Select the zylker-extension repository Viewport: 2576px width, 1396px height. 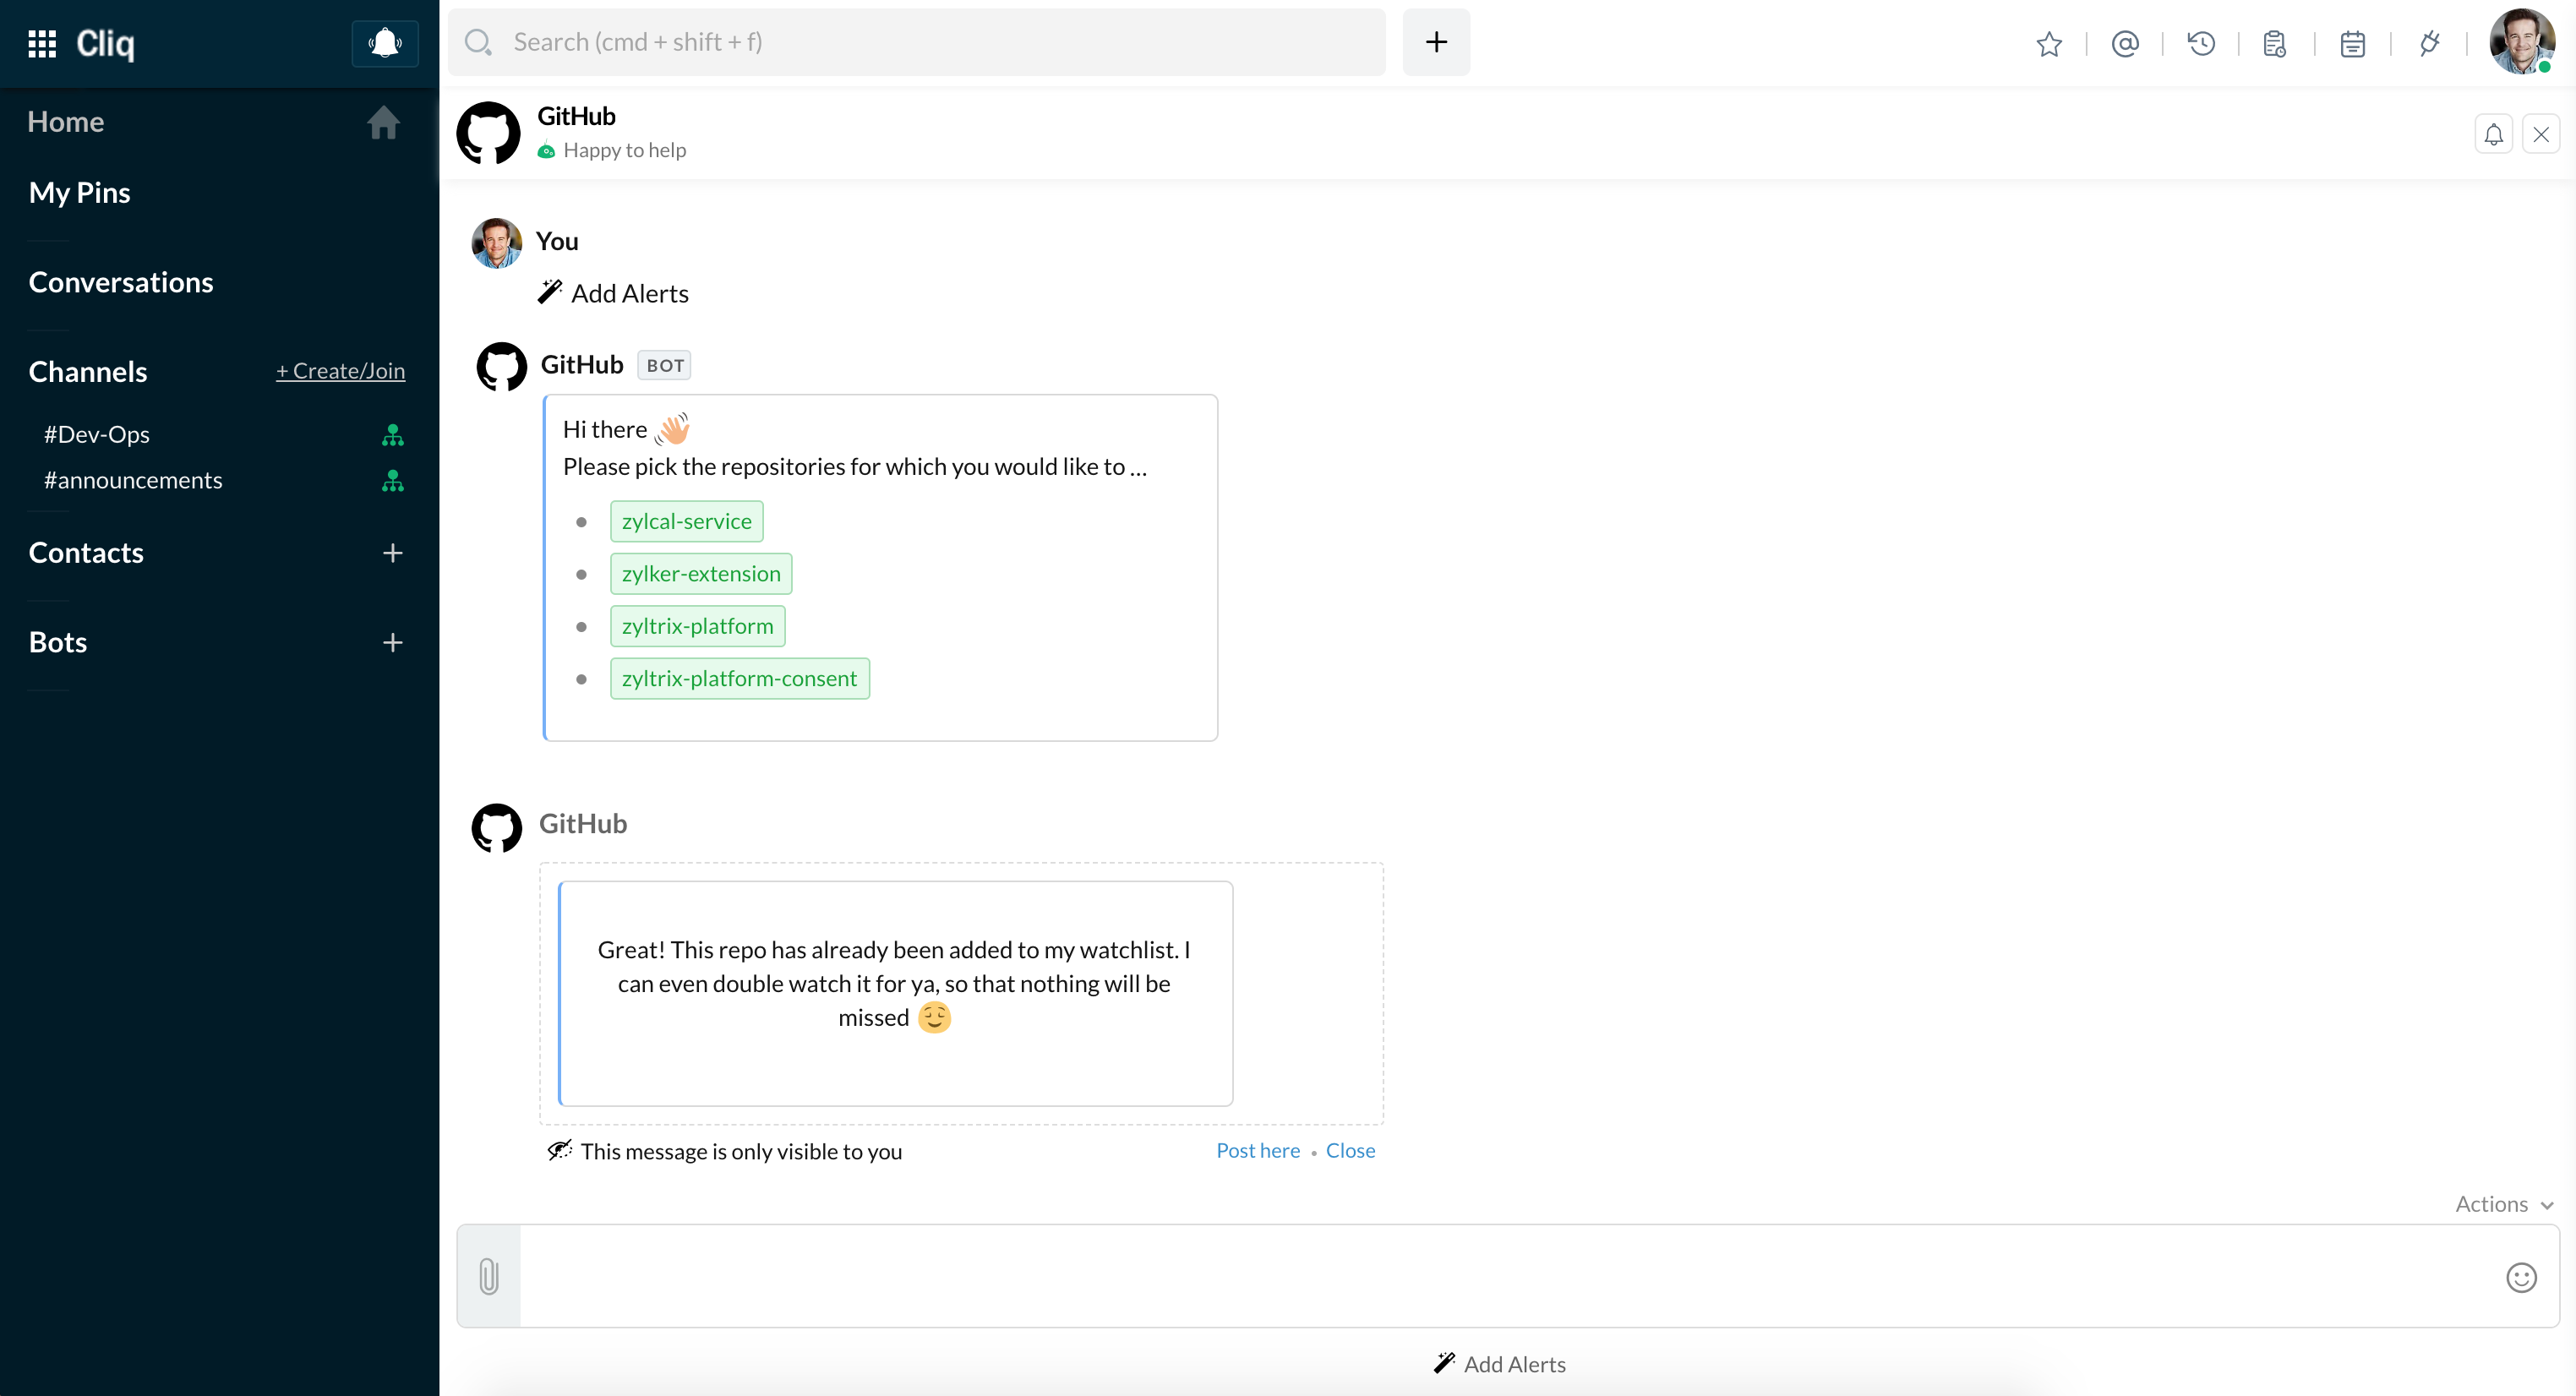click(701, 573)
